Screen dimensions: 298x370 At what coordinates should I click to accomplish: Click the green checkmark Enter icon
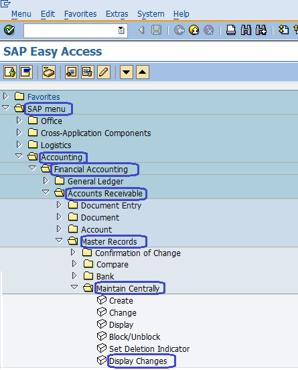coord(9,30)
